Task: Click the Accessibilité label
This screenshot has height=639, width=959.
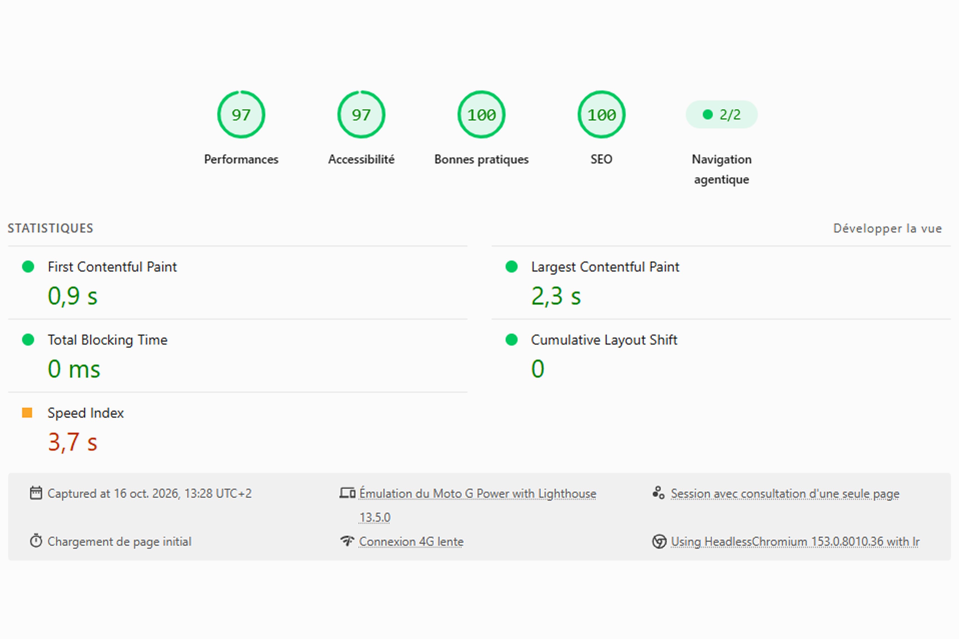Action: click(361, 159)
